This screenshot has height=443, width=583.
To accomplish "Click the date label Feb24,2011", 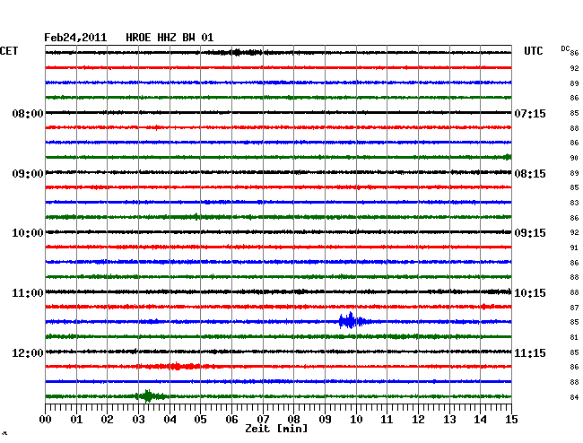I will [x=75, y=38].
